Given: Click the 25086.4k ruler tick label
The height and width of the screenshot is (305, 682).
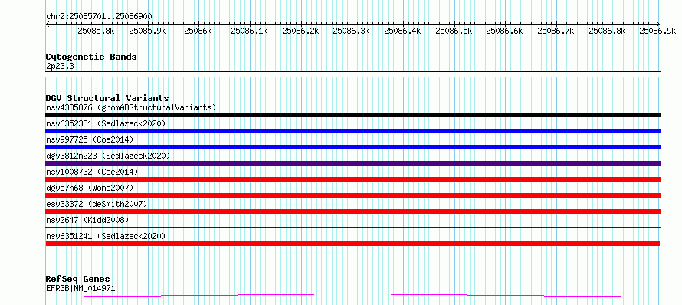Looking at the screenshot, I should [x=403, y=31].
